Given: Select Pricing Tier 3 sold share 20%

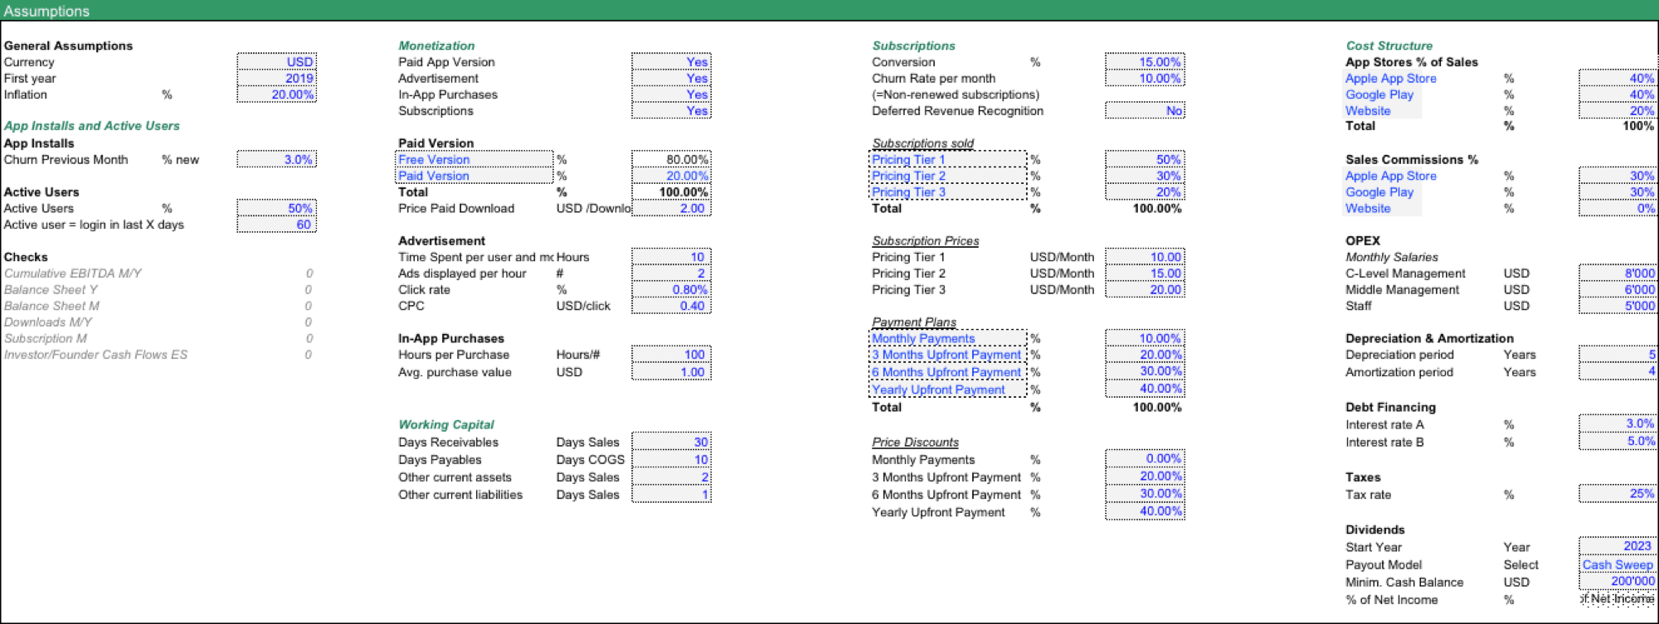Looking at the screenshot, I should click(x=1145, y=192).
